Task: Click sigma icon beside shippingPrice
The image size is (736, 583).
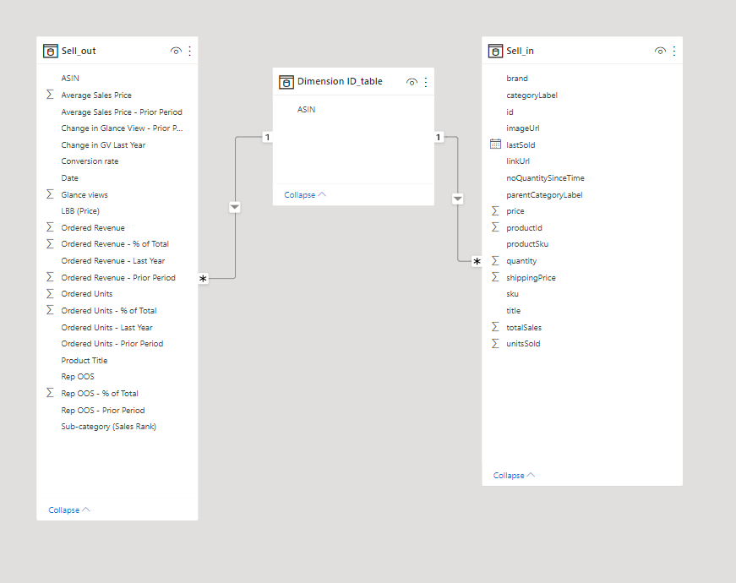Action: click(495, 277)
